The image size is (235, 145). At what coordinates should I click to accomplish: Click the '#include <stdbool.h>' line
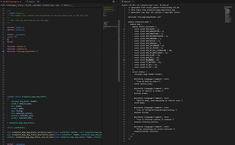click(x=17, y=49)
